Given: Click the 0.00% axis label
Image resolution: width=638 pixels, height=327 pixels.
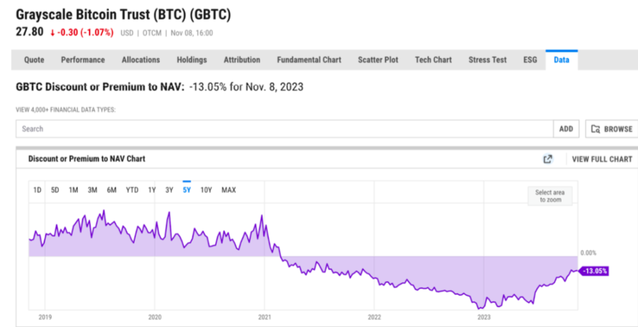Looking at the screenshot, I should [x=588, y=252].
